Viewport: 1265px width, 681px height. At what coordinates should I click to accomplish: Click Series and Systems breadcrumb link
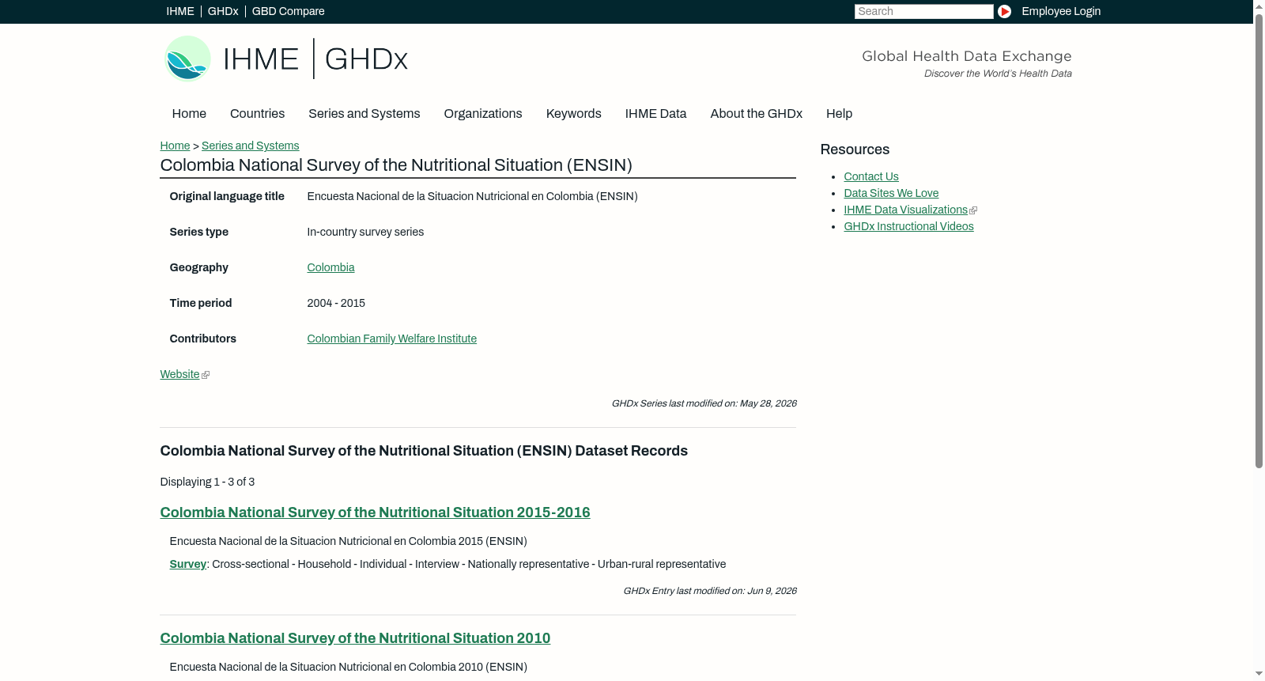click(x=251, y=146)
